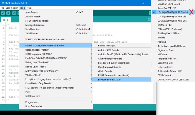Select Manage Libraries... from Tools menu
The image size is (195, 115).
pos(35,25)
